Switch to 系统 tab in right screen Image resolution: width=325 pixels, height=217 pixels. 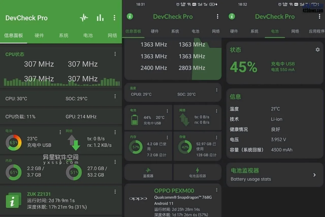(x=254, y=31)
